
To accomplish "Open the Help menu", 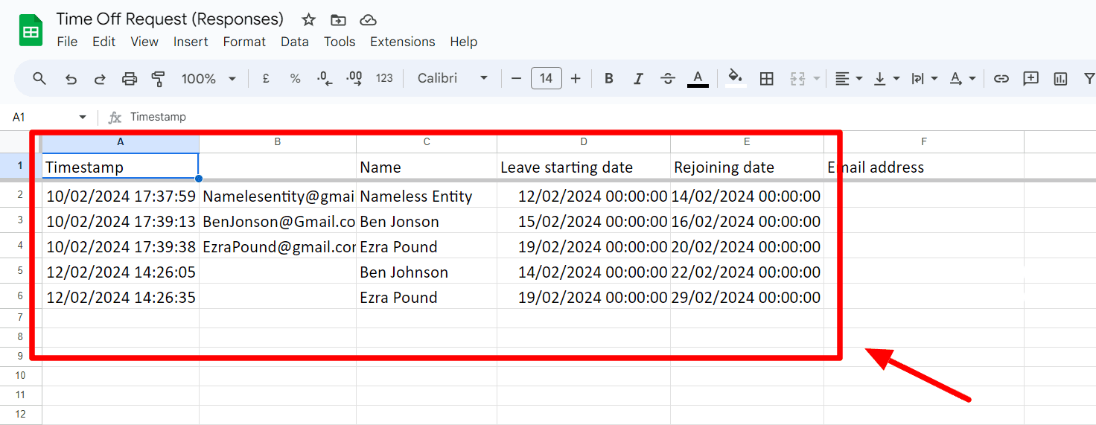I will click(463, 42).
